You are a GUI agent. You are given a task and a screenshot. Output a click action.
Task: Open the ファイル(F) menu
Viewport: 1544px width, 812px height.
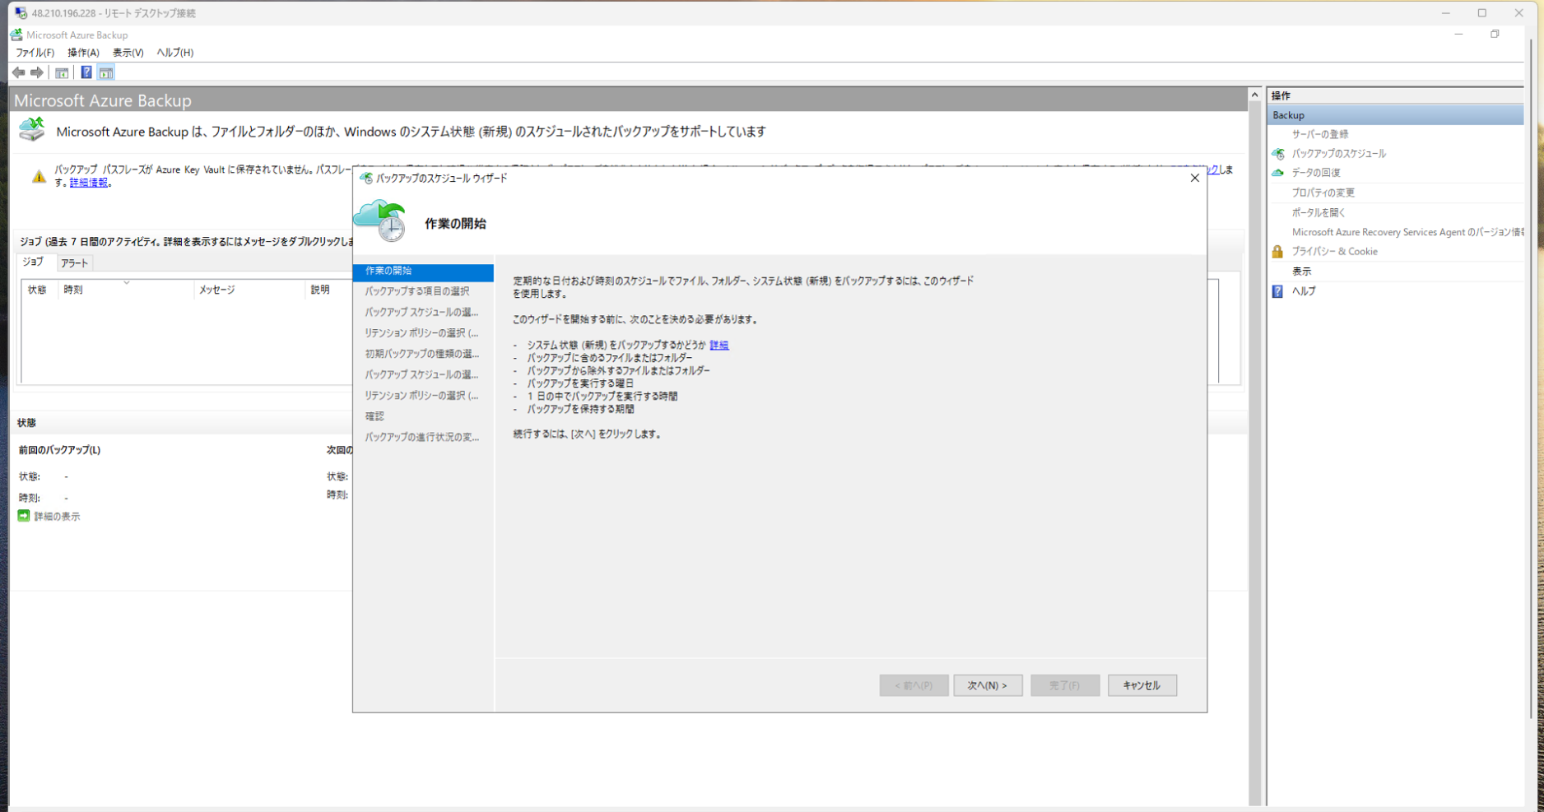pos(35,53)
